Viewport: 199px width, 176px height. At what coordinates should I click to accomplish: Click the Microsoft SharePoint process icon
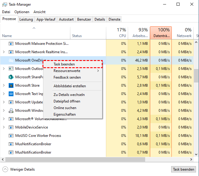tap(11, 77)
